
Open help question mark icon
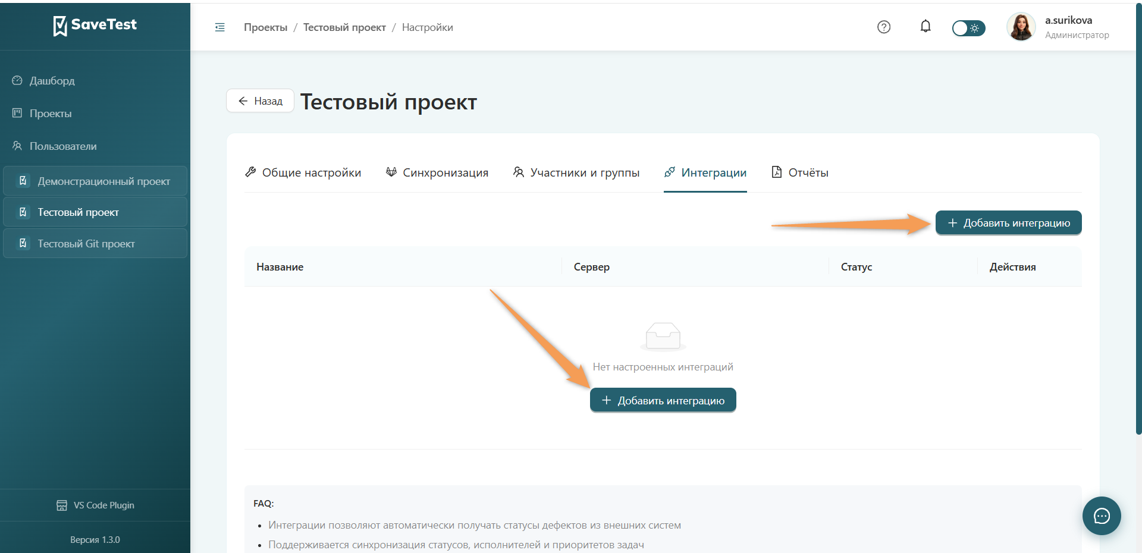click(884, 27)
